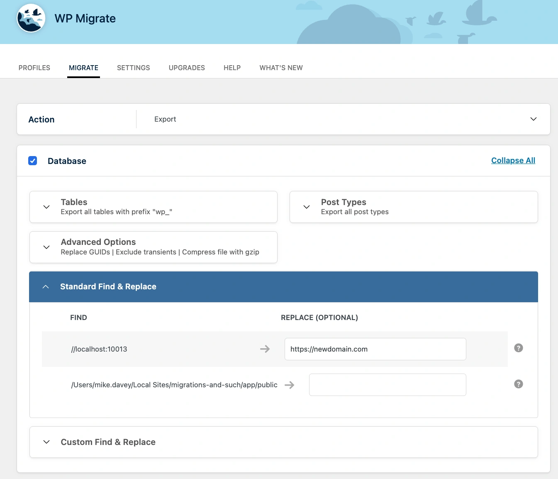Click arrow icon after the Users file path
558x479 pixels.
[x=289, y=385]
